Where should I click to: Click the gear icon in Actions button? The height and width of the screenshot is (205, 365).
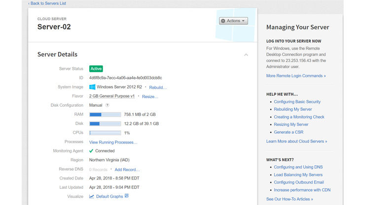tap(223, 21)
